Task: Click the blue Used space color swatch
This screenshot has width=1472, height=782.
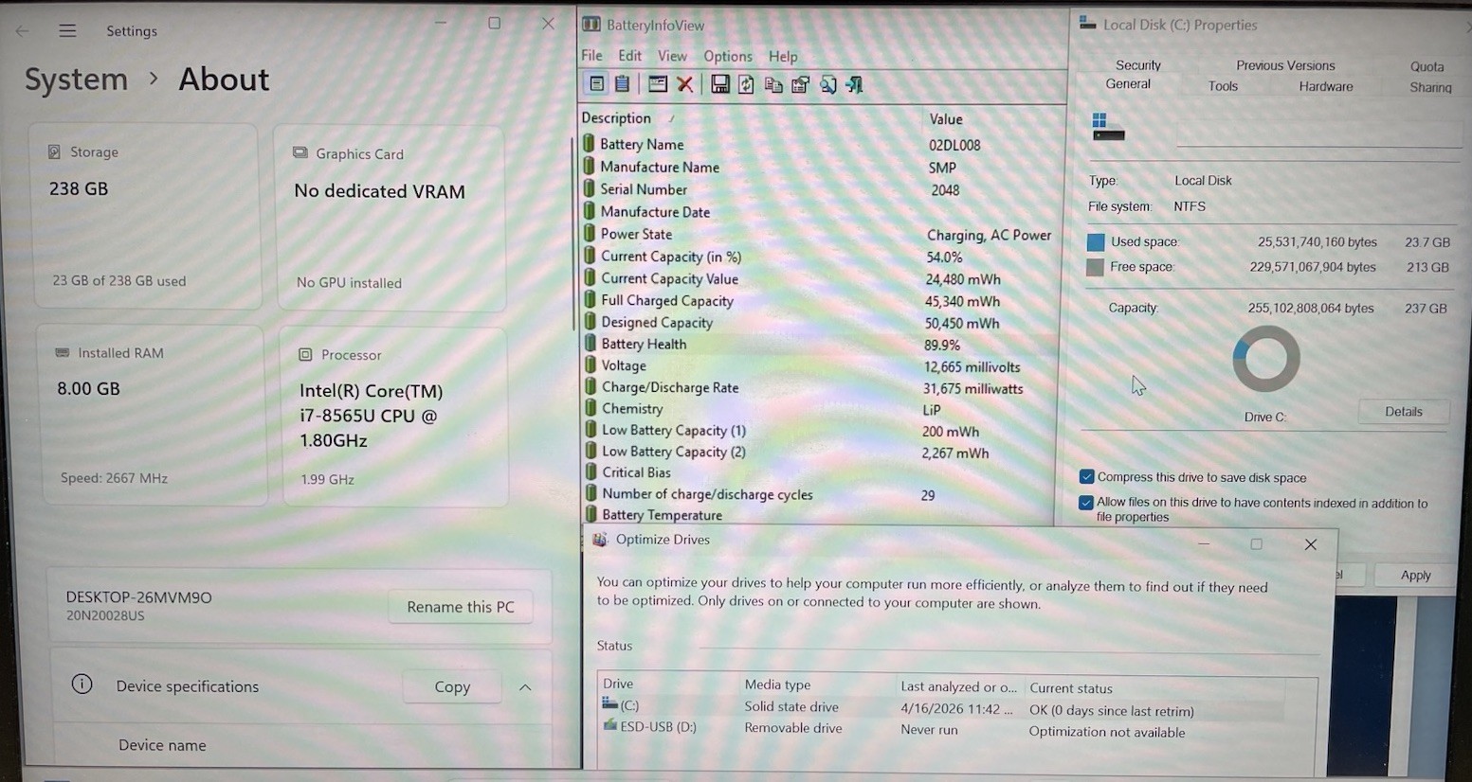Action: pyautogui.click(x=1096, y=242)
